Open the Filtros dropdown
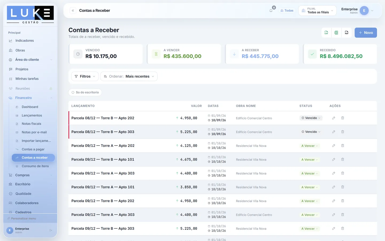 pyautogui.click(x=85, y=76)
